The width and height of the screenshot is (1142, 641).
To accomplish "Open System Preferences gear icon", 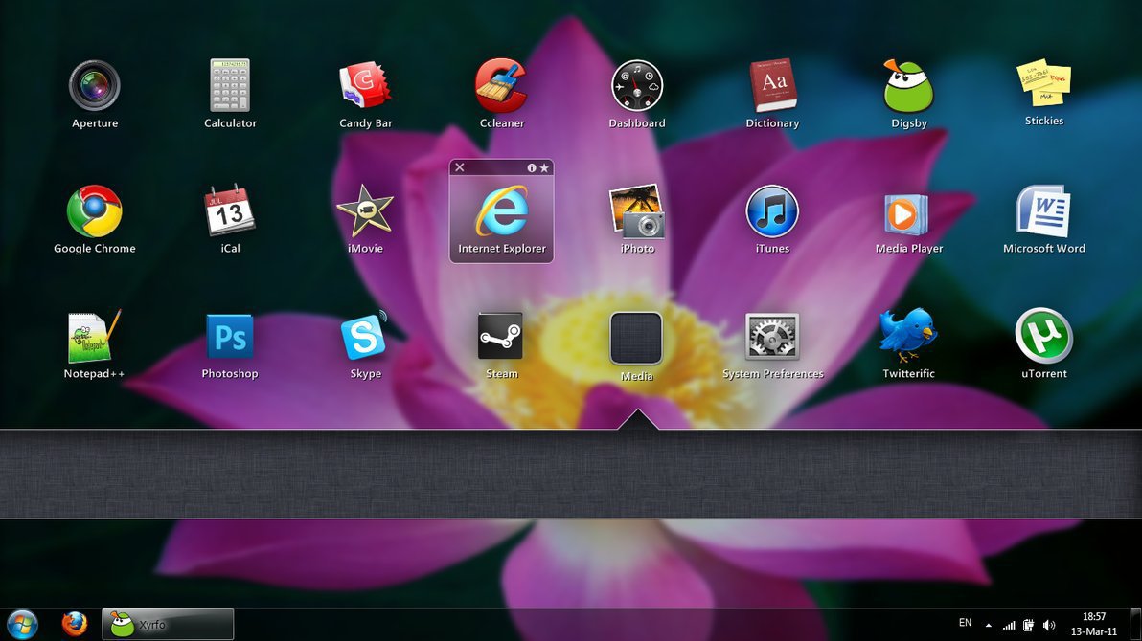I will (773, 336).
